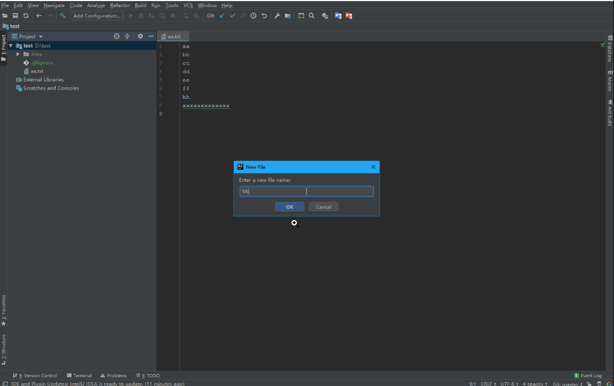Screen dimensions: 614x386
Task: Select Scratches and Consoles node
Action: coord(48,88)
